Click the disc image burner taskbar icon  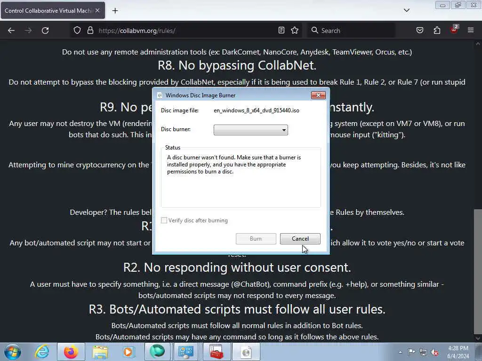click(x=246, y=352)
